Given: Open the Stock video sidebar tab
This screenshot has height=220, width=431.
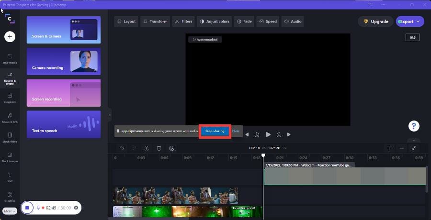Looking at the screenshot, I should tap(10, 138).
